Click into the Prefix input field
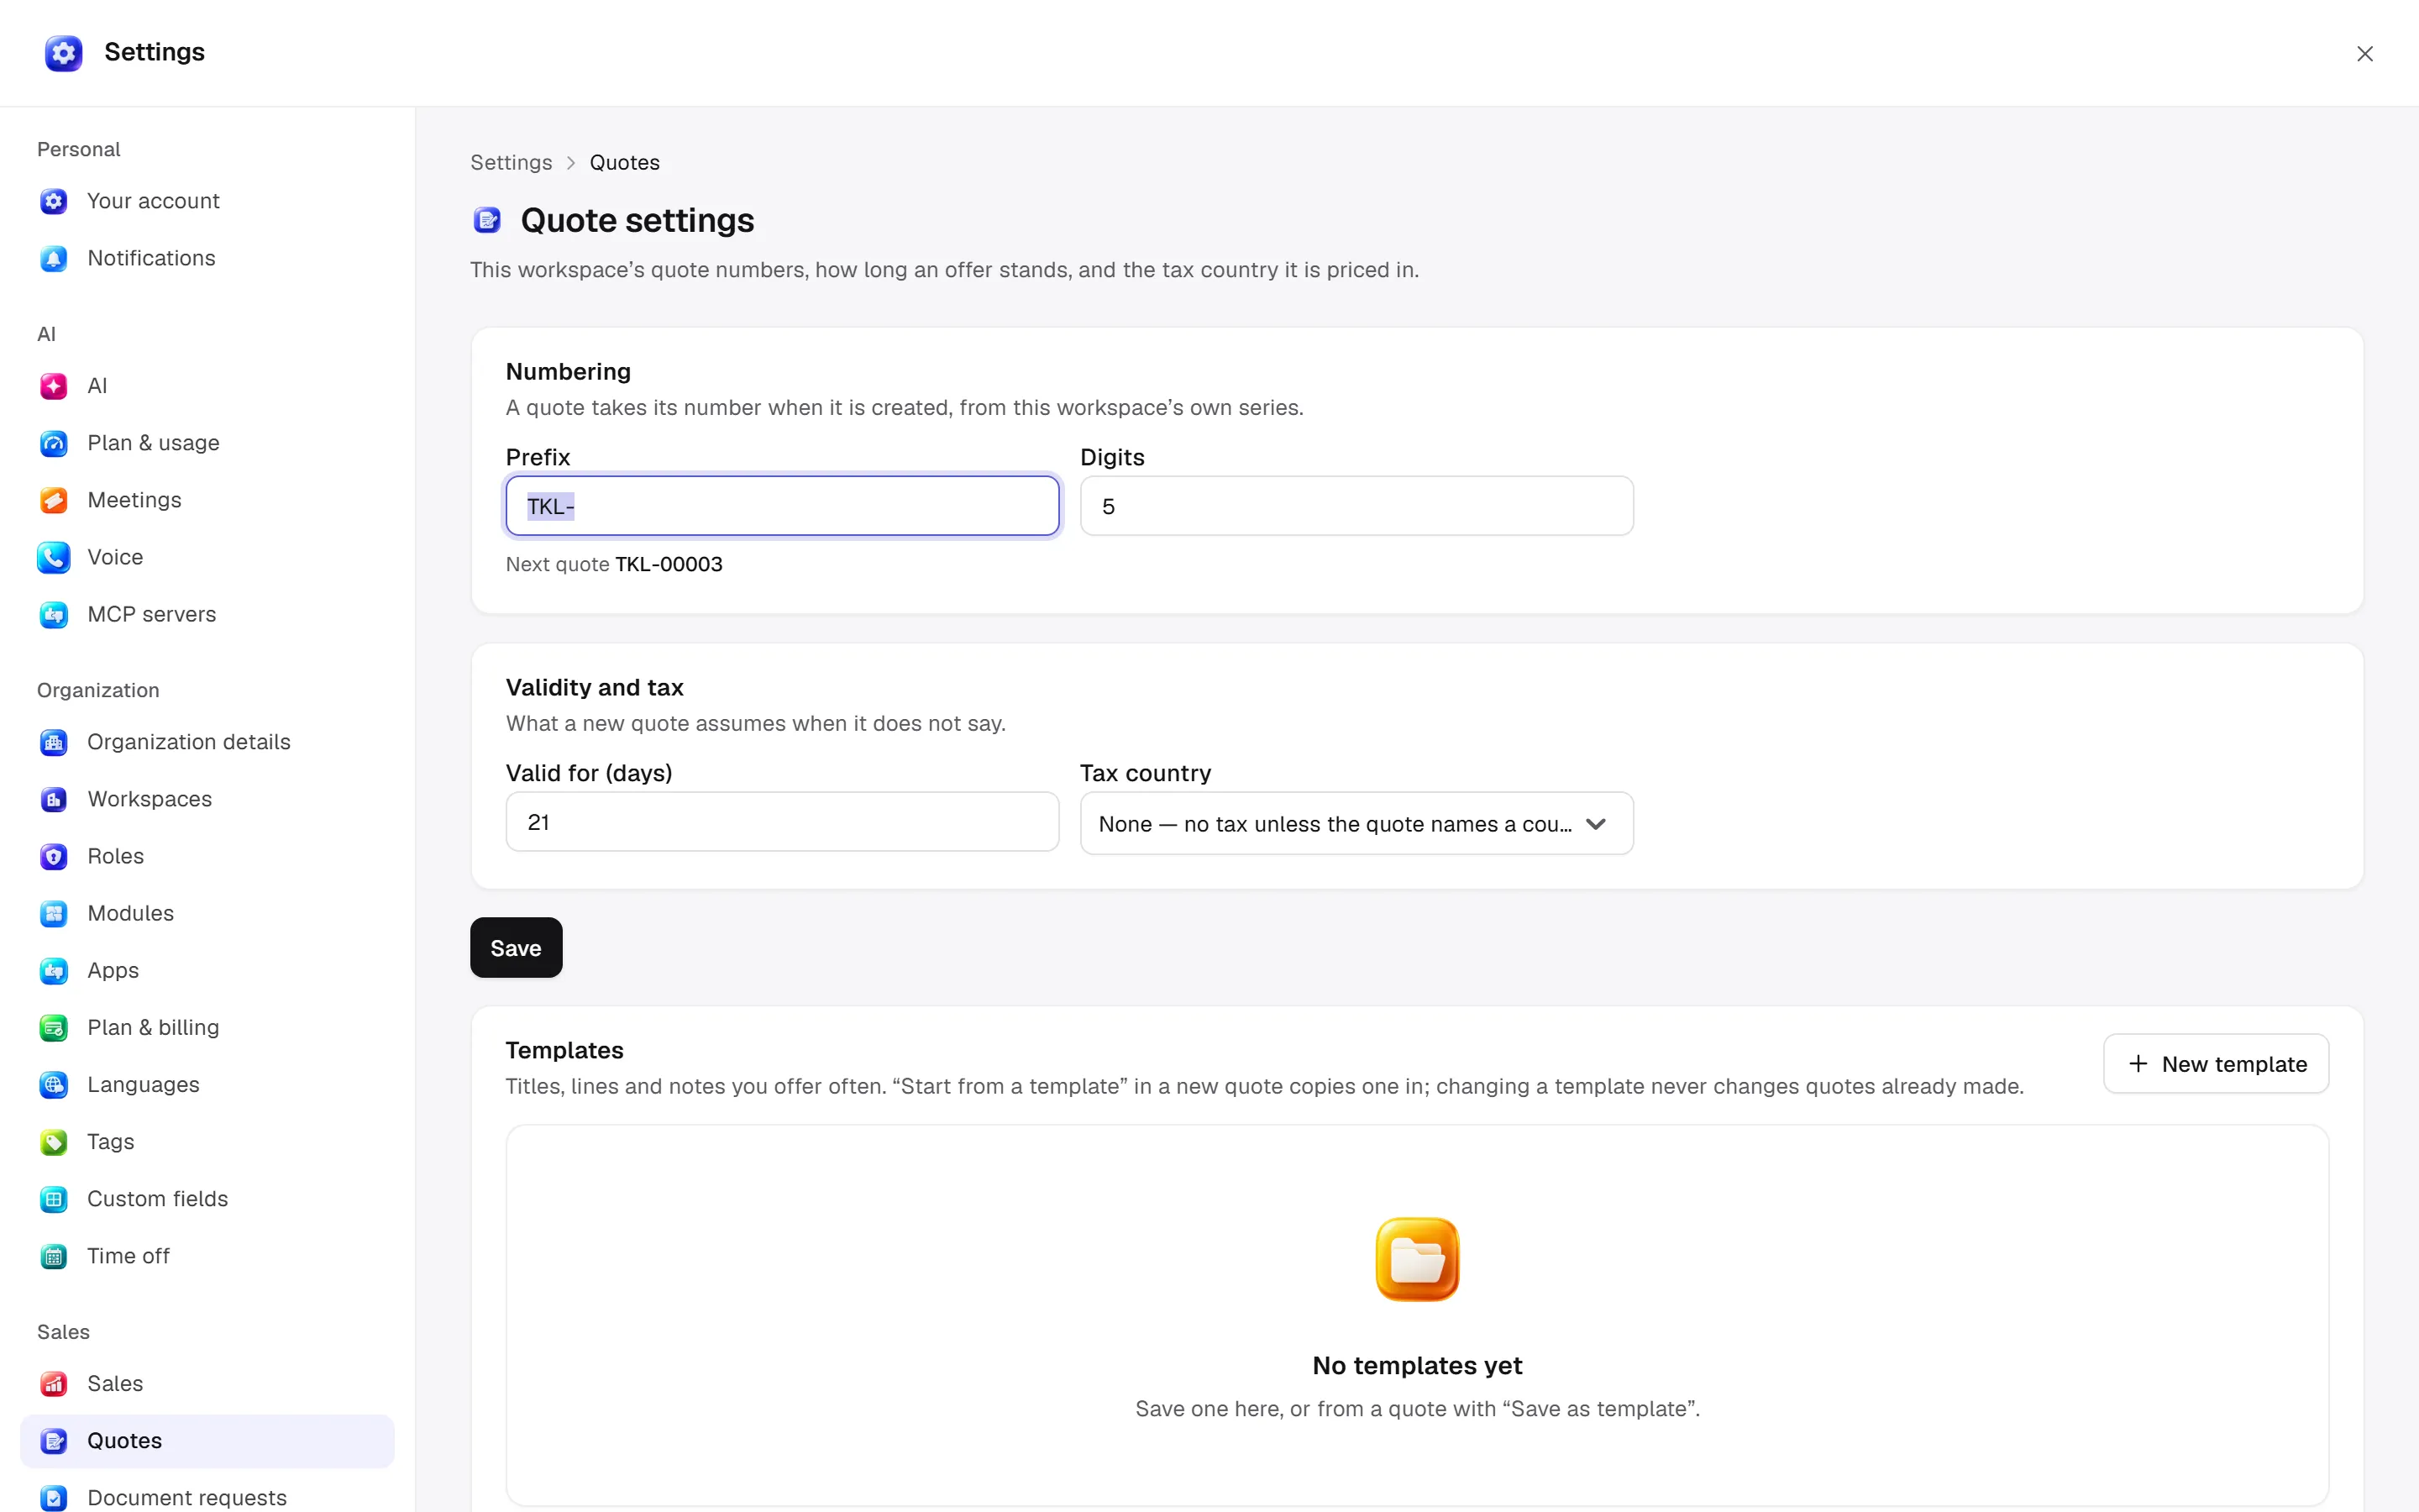 pyautogui.click(x=782, y=506)
